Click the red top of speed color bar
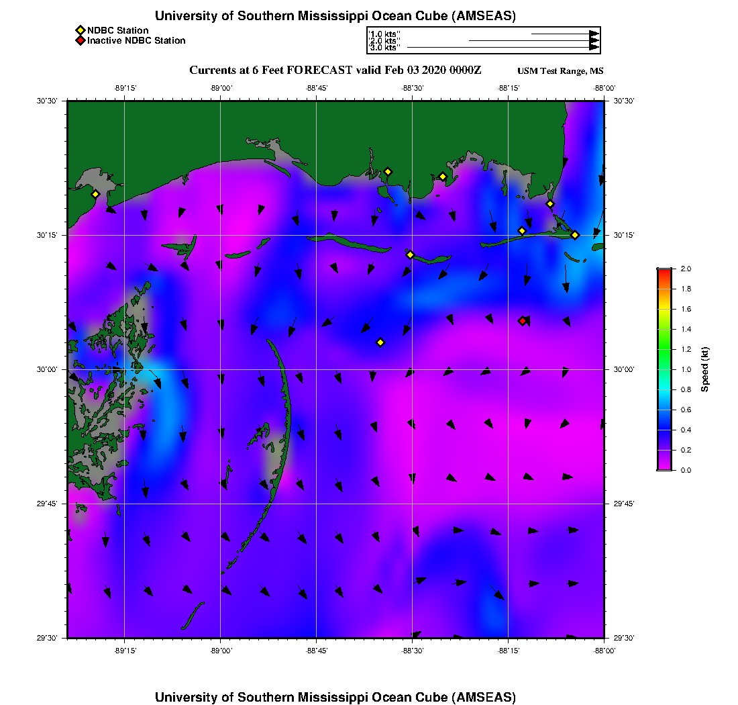This screenshot has width=738, height=705. click(664, 272)
